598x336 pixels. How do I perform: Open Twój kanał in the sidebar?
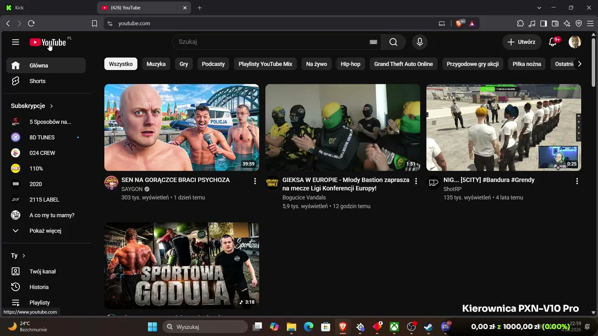pos(46,272)
